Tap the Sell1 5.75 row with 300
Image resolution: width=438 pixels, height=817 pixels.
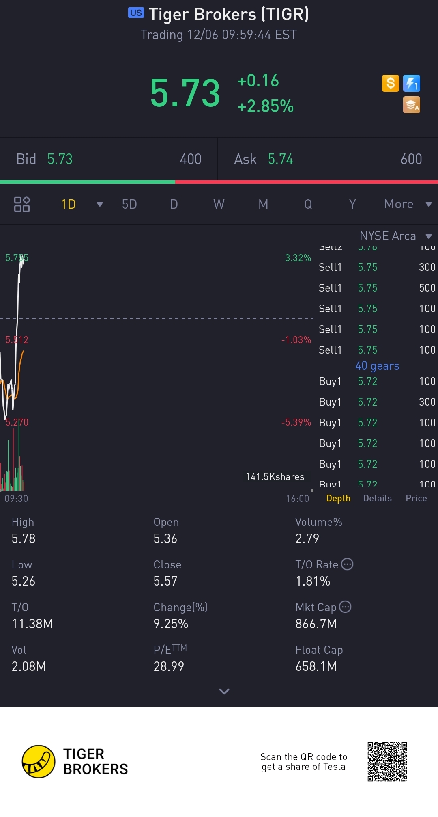pos(377,267)
